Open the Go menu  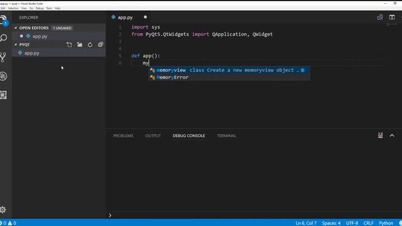coord(31,8)
